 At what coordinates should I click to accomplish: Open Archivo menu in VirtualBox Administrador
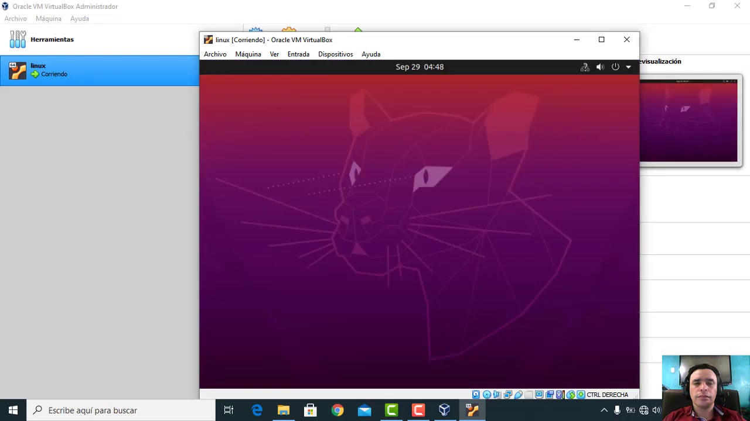[x=16, y=18]
